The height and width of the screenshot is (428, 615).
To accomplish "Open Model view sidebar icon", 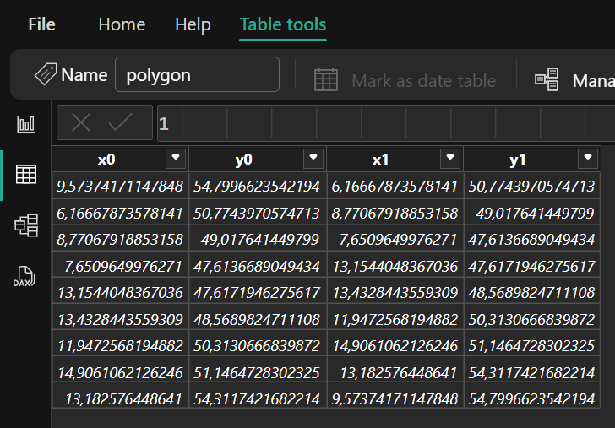I will [x=26, y=225].
